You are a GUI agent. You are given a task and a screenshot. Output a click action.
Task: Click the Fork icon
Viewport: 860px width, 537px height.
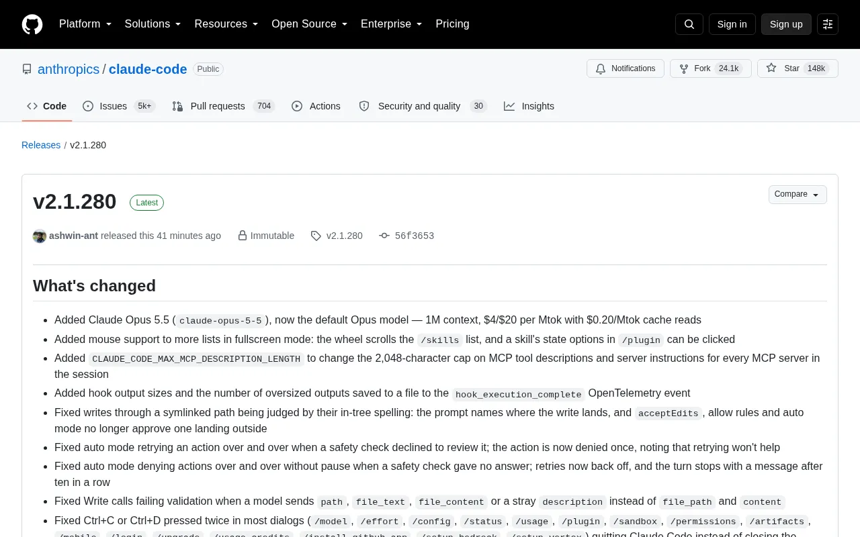(684, 68)
